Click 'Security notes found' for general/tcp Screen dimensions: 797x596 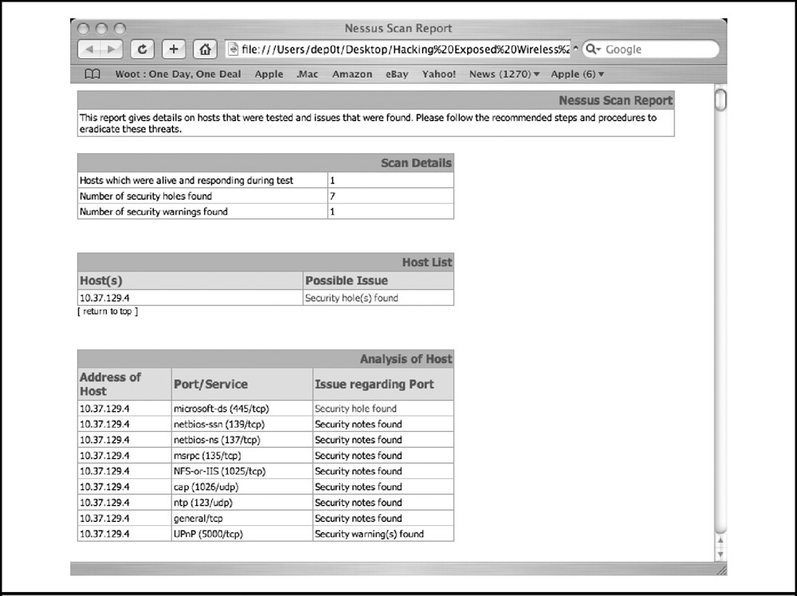pyautogui.click(x=359, y=518)
